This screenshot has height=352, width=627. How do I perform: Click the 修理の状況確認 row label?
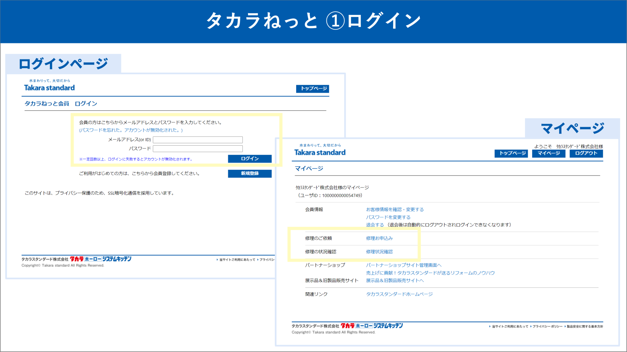[320, 252]
